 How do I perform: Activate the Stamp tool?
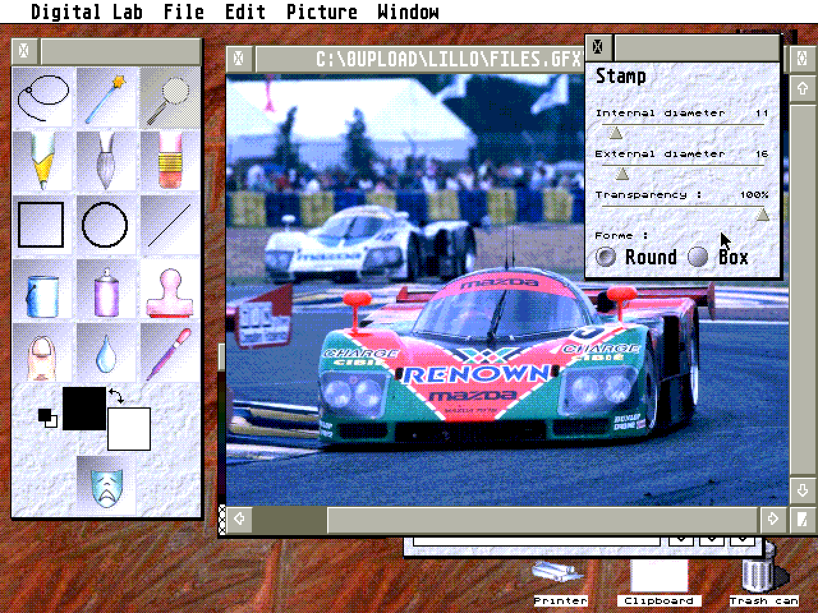pyautogui.click(x=170, y=289)
